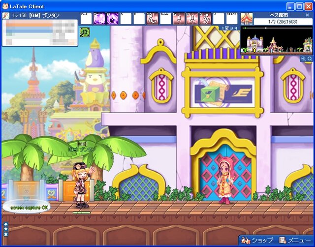Select the empty V hotbar slot
Image resolution: width=315 pixels, height=247 pixels.
click(x=219, y=19)
